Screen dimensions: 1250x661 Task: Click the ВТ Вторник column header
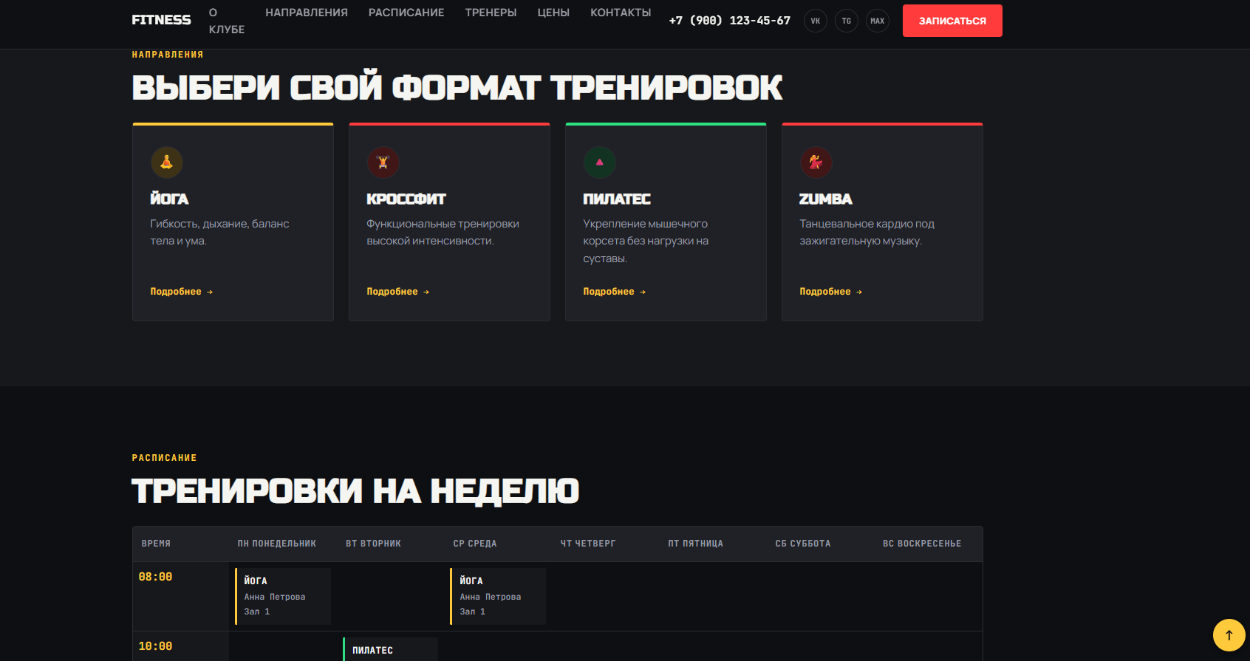[x=374, y=544]
